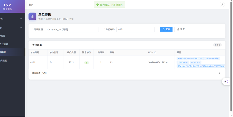Screen dimensions: 233x117
Task: Click the description value 15
Action: (111, 62)
